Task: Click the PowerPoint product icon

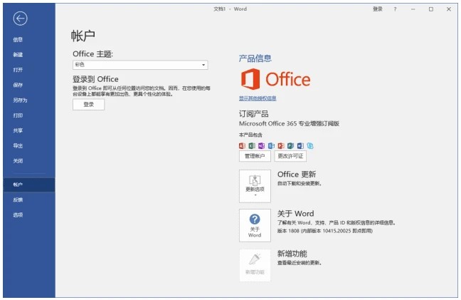Action: point(281,146)
